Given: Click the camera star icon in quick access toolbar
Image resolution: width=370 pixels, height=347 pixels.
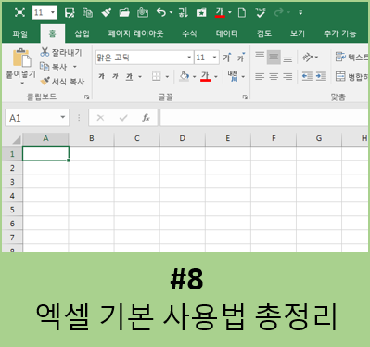Looking at the screenshot, I should (x=201, y=13).
